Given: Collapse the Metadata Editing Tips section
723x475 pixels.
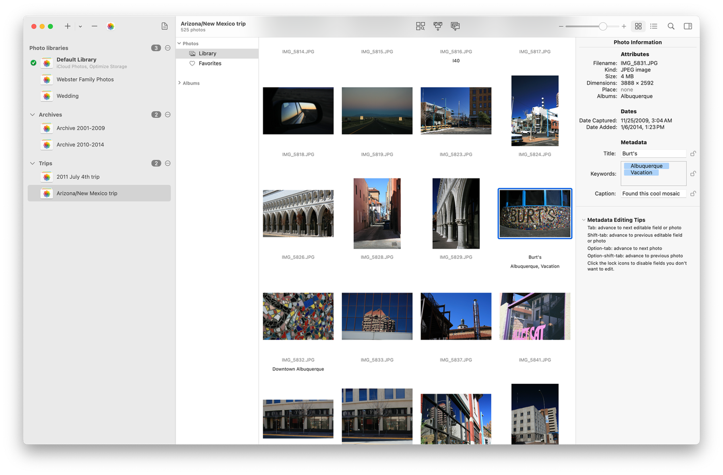Looking at the screenshot, I should (584, 220).
